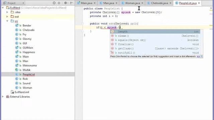Select the Main class in project tree

pos(26,57)
